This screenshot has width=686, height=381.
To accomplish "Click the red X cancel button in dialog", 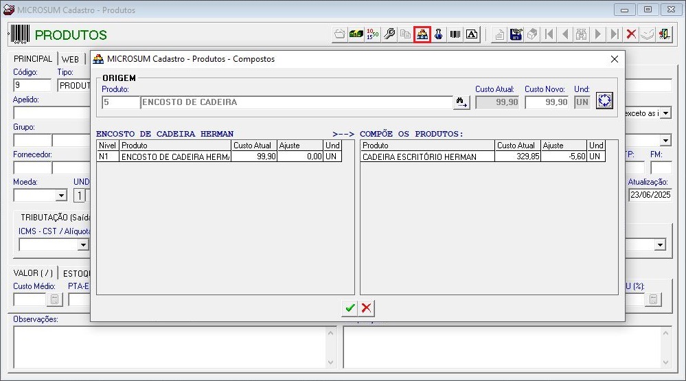I will tap(367, 308).
